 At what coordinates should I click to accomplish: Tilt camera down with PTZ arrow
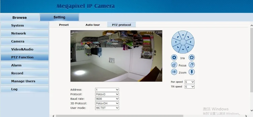tap(183, 49)
